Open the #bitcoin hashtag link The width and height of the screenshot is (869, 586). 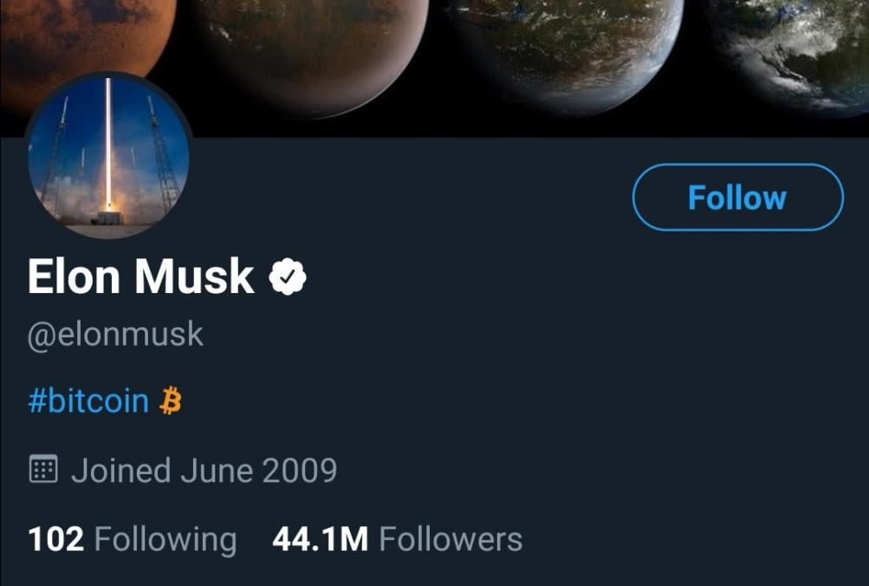click(88, 401)
